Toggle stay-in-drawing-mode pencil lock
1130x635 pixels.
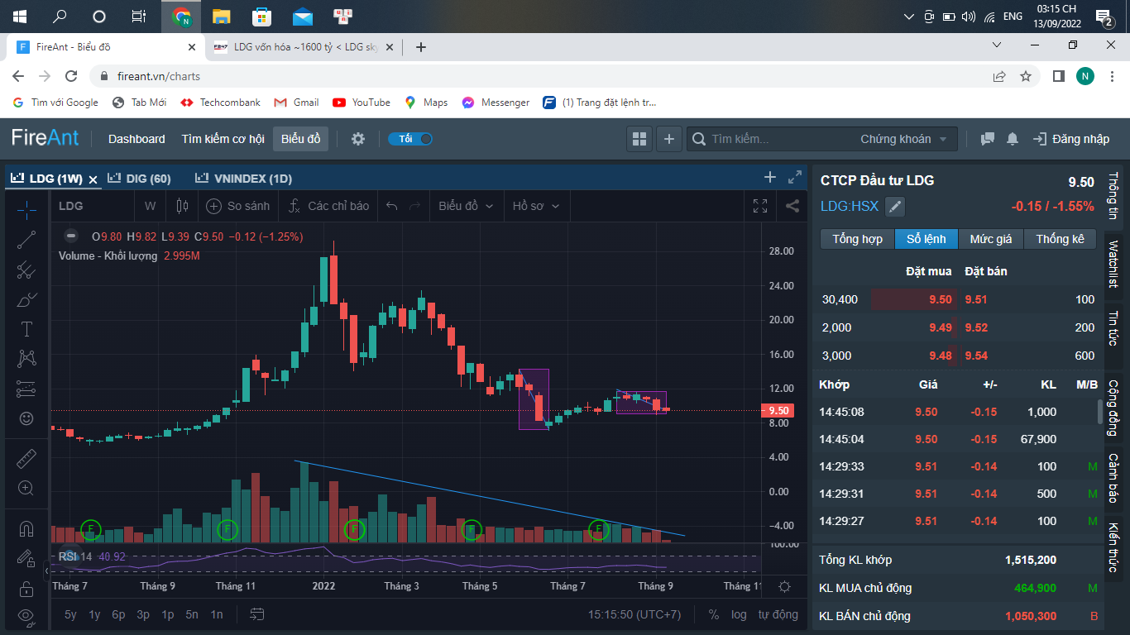pyautogui.click(x=26, y=558)
